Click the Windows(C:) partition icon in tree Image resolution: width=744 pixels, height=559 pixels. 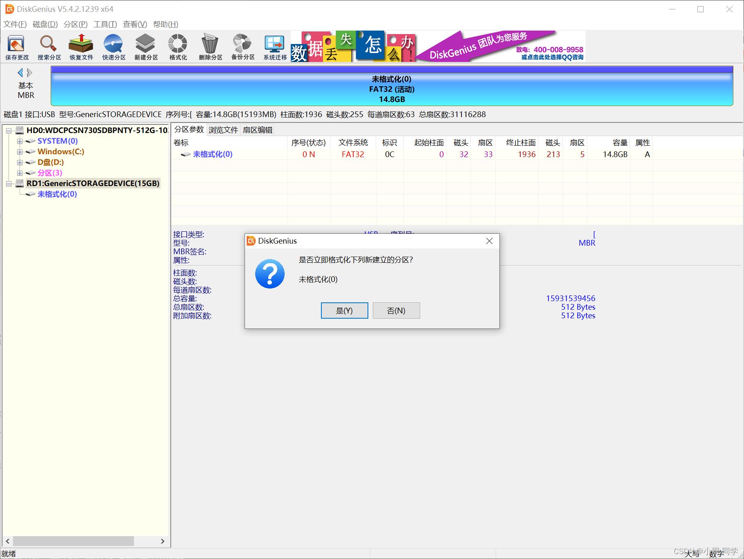click(x=31, y=152)
